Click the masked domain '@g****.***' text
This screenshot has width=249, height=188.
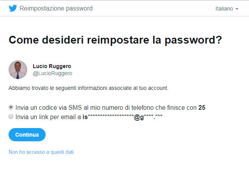point(148,117)
